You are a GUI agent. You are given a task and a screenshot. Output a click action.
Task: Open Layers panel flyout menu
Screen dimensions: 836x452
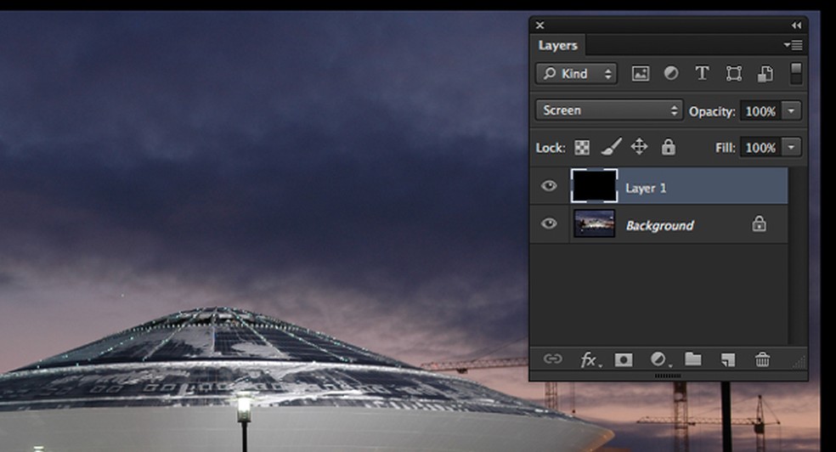point(794,45)
